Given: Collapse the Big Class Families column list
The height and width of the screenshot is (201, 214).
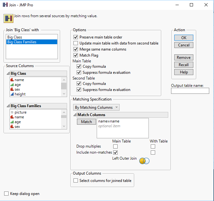Looking at the screenshot, I should coord(8,106).
